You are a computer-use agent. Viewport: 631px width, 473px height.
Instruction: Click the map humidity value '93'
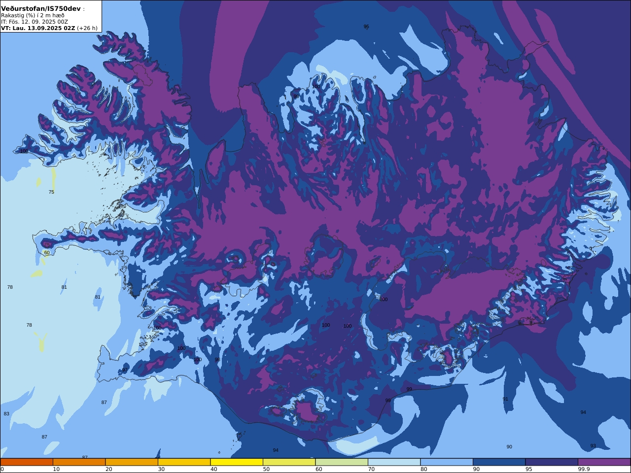click(x=593, y=446)
